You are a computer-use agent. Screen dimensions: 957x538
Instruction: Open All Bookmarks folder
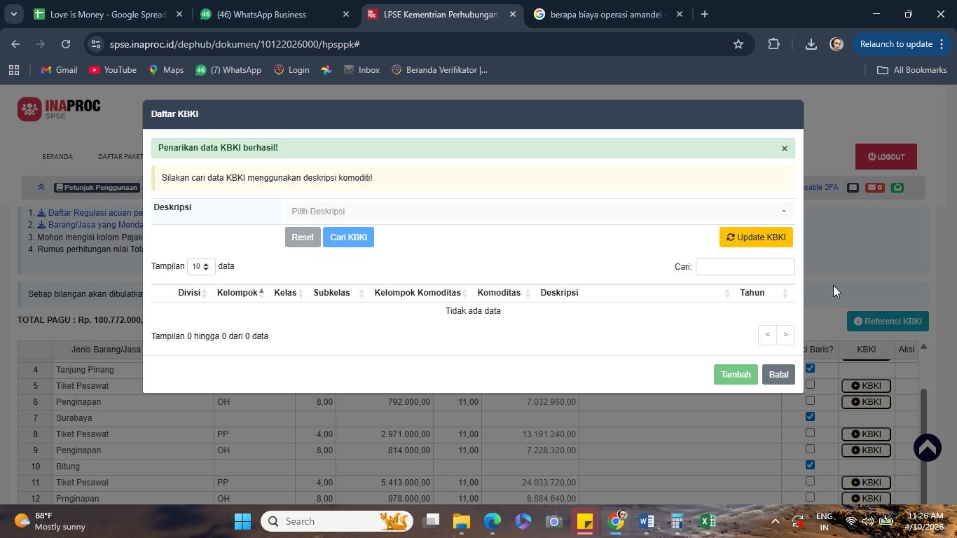tap(911, 70)
